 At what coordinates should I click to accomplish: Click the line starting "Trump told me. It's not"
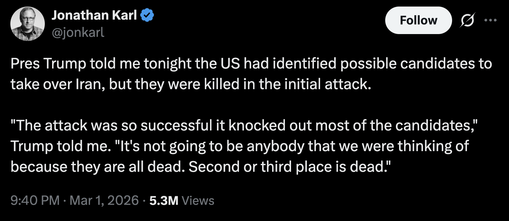(x=240, y=146)
